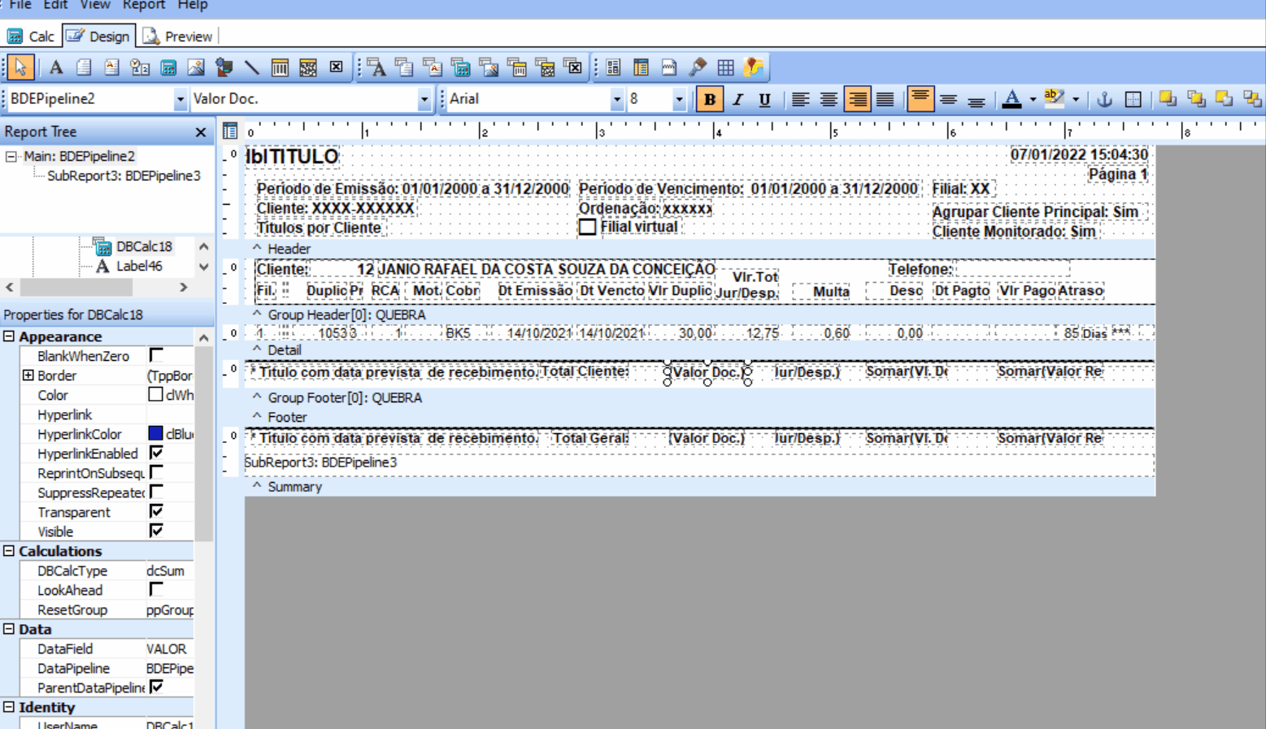Select the Region component tool

click(x=613, y=67)
